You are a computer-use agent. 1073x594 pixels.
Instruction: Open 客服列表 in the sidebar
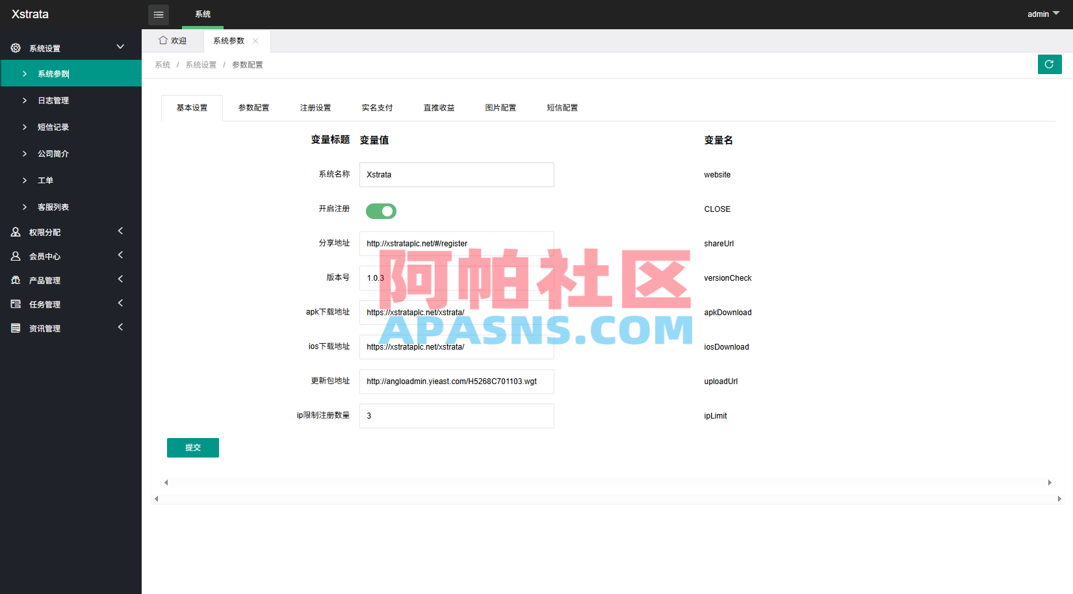(71, 207)
